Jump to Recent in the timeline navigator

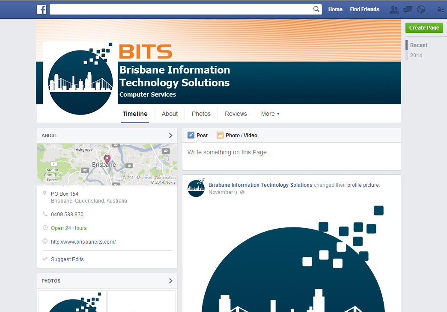[418, 45]
